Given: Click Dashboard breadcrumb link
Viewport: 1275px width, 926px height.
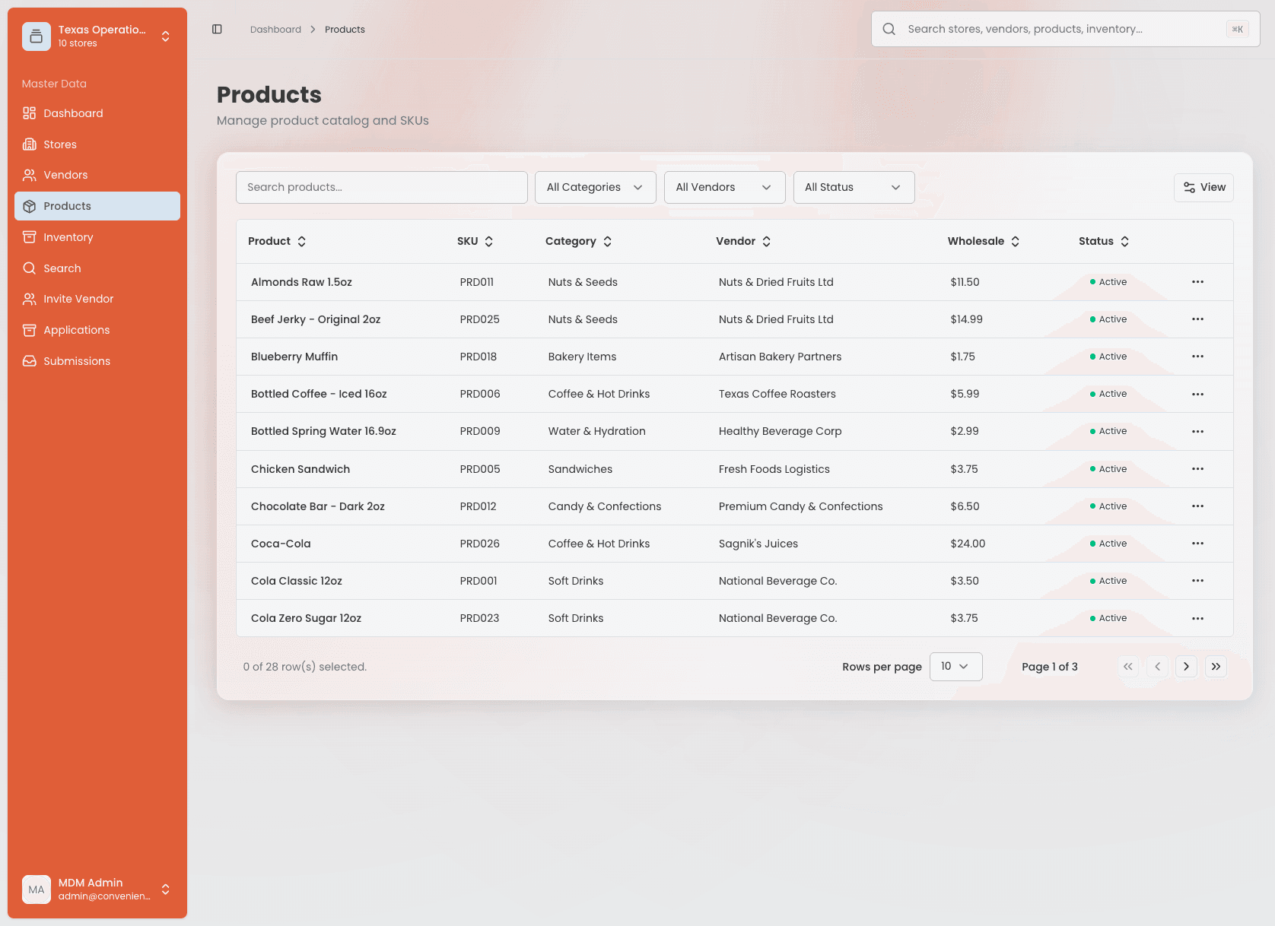Looking at the screenshot, I should (275, 30).
